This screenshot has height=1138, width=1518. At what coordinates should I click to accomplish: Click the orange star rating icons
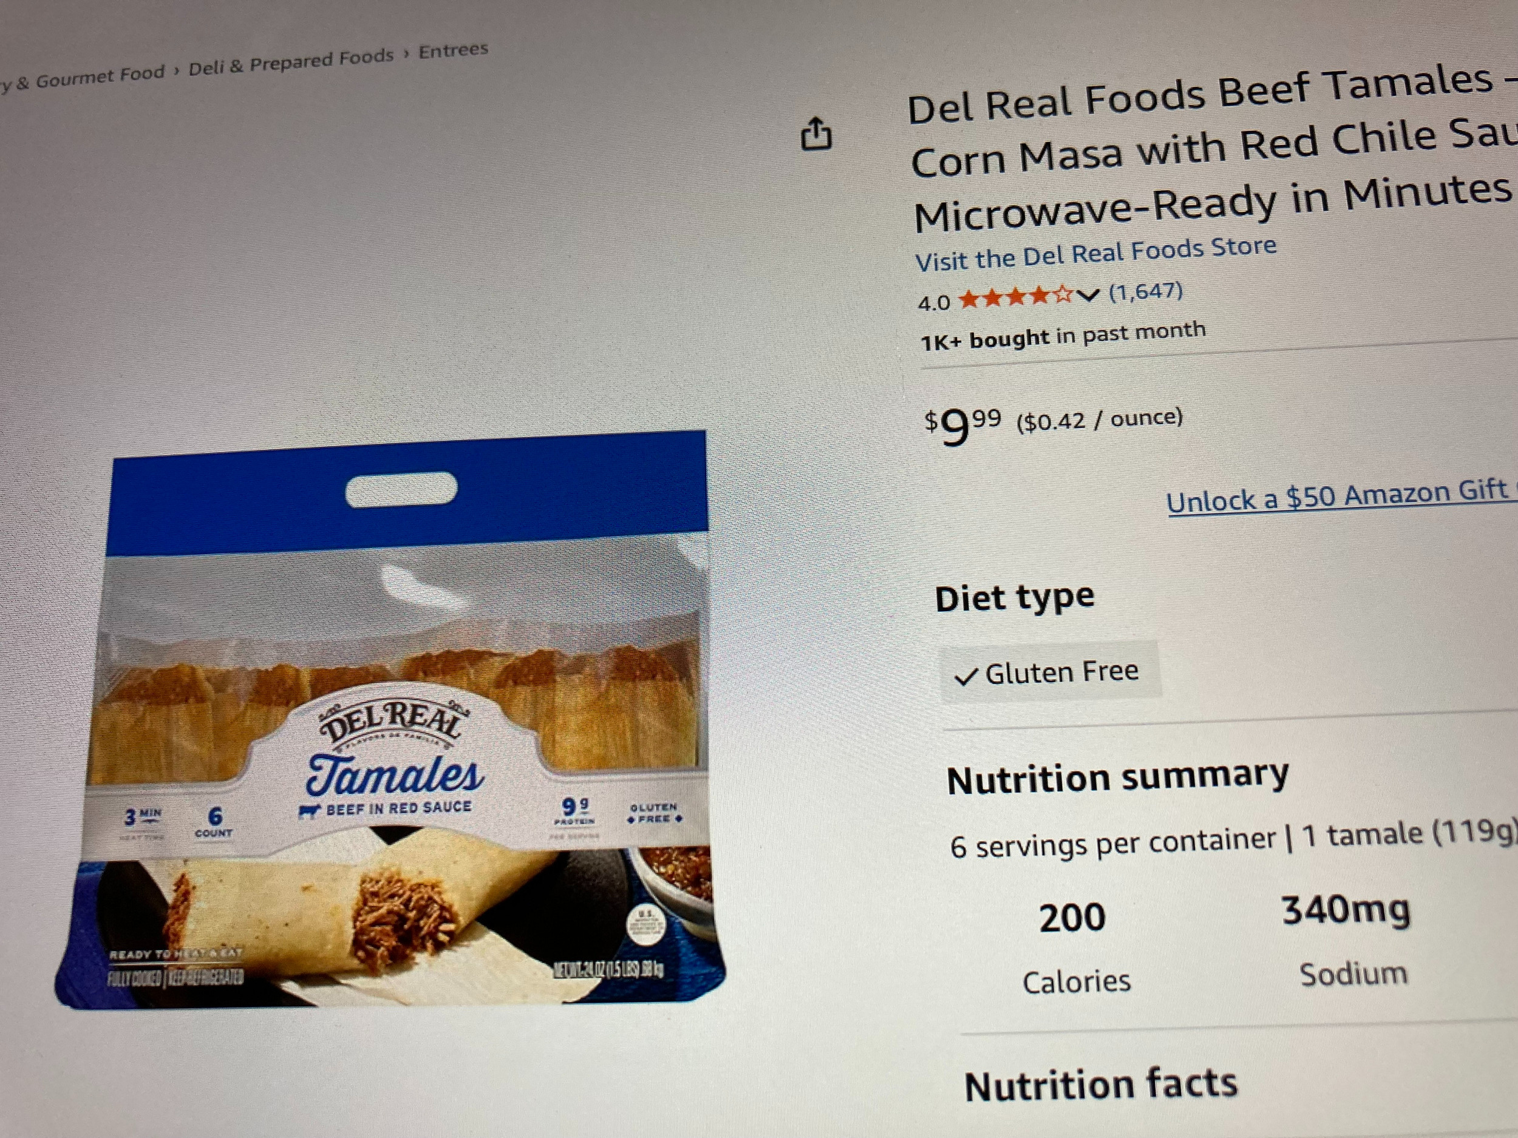click(x=1016, y=297)
